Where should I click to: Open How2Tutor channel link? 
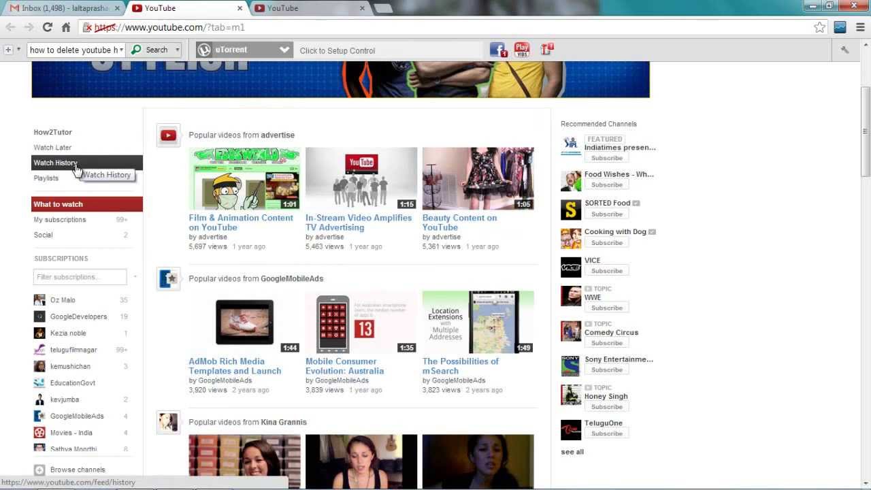(52, 132)
